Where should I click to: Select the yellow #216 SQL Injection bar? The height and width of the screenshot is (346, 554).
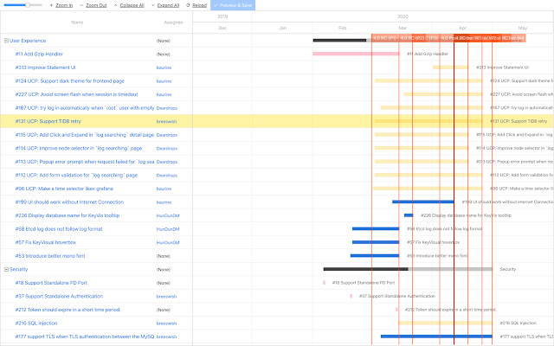point(445,323)
